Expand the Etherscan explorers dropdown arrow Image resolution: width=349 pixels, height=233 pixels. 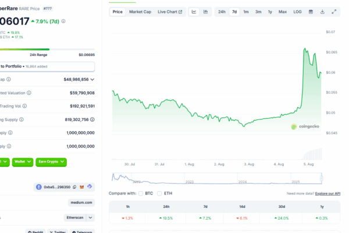pyautogui.click(x=90, y=218)
